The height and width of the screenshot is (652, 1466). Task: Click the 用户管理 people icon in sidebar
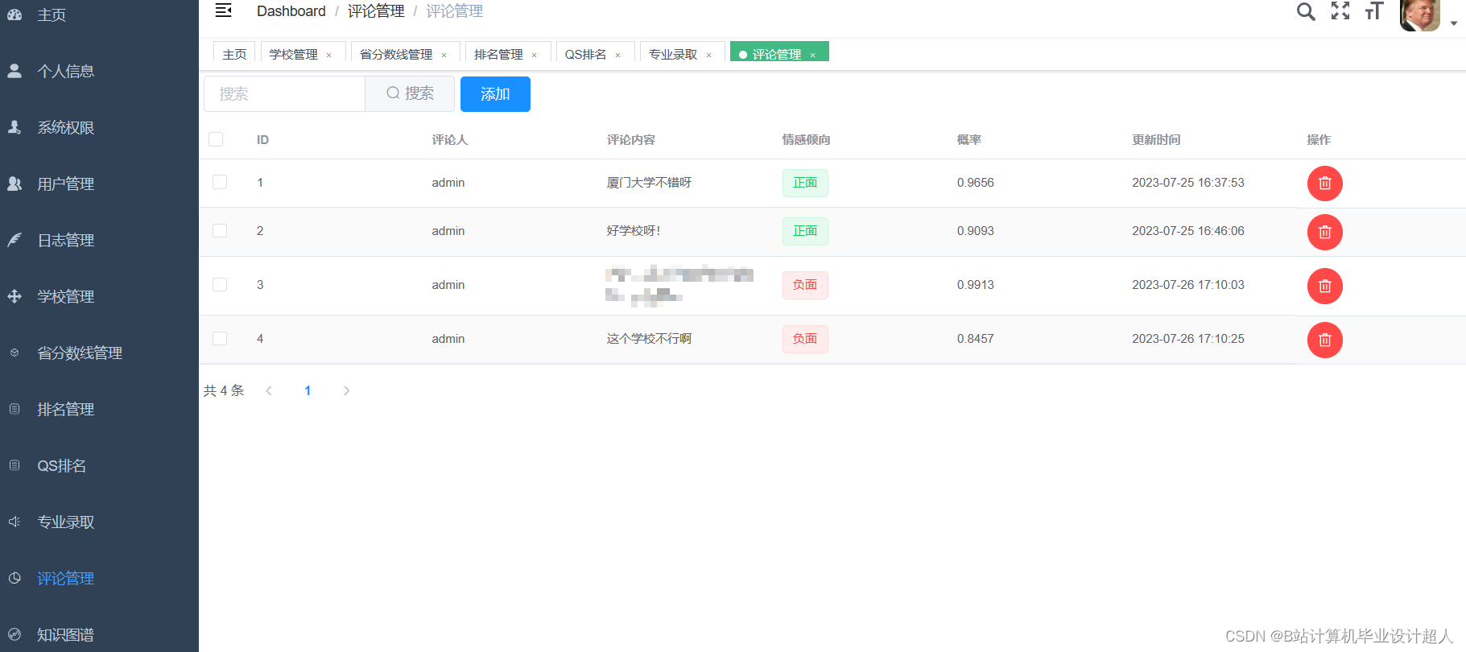point(14,184)
